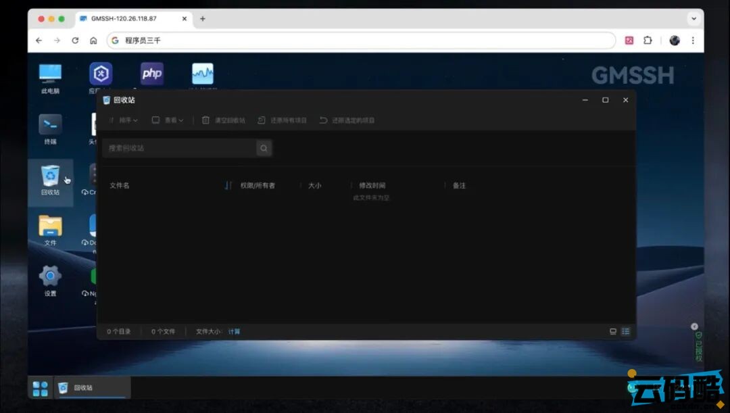Click 清空回收站 to empty recycle bin
This screenshot has width=730, height=413.
(x=224, y=120)
